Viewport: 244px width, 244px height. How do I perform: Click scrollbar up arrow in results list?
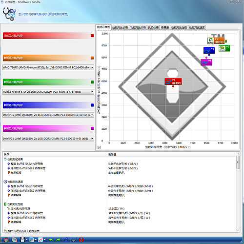(238, 154)
